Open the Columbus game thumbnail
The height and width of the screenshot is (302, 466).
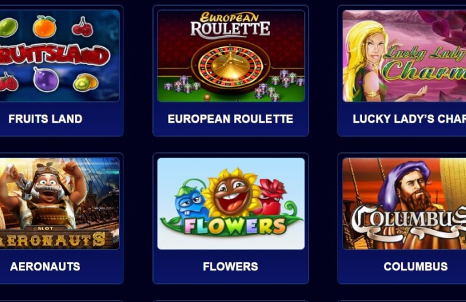404,203
